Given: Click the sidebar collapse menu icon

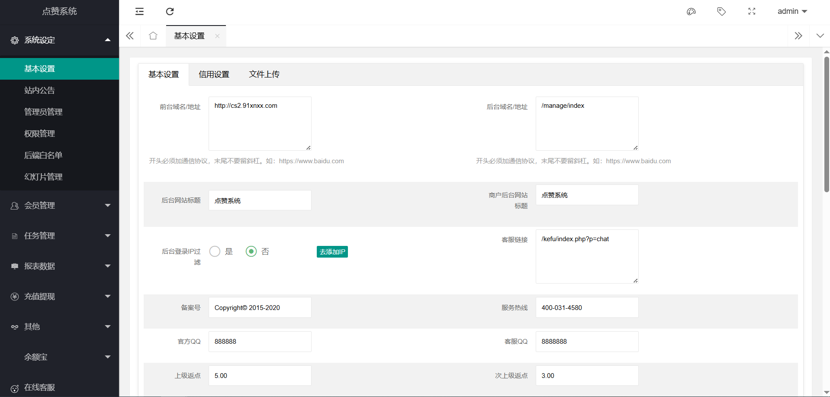Looking at the screenshot, I should 139,12.
